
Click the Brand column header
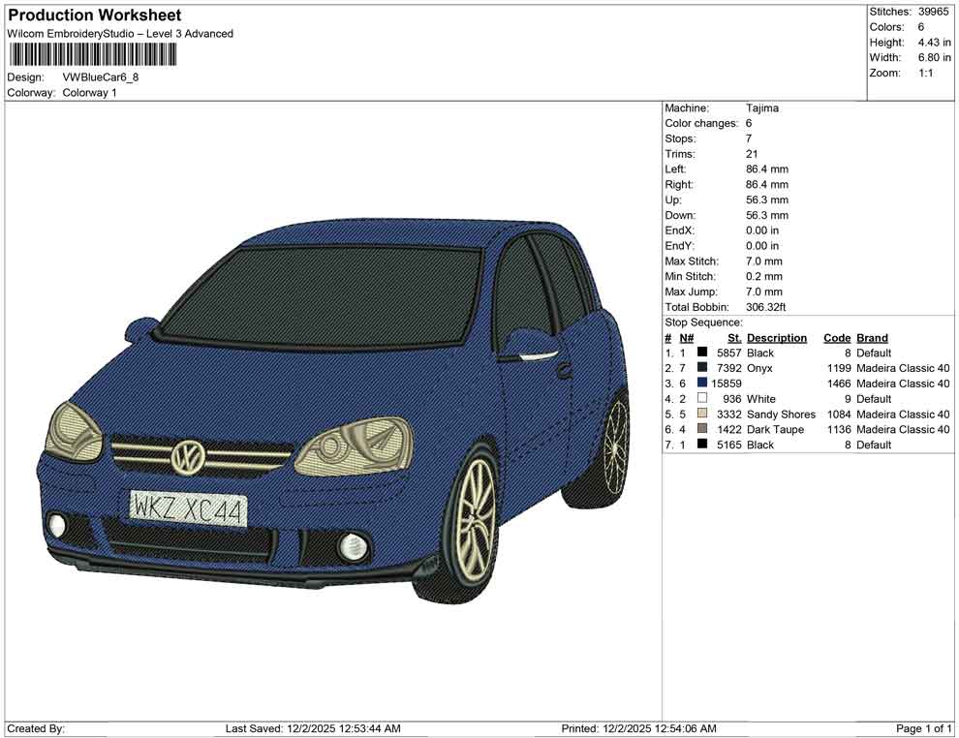pyautogui.click(x=872, y=338)
